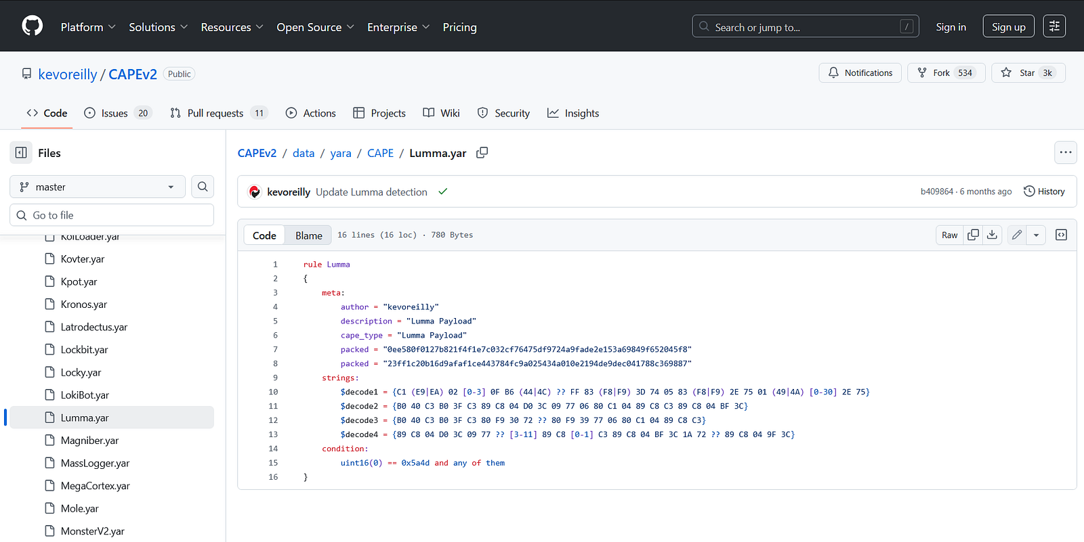
Task: Open the Enterprise dropdown
Action: point(398,27)
